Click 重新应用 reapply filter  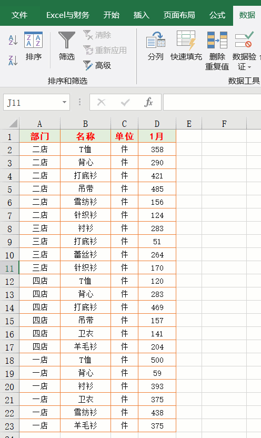(x=105, y=51)
